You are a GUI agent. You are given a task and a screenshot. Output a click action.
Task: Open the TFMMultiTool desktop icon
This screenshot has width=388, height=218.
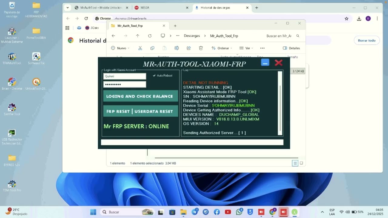(x=12, y=58)
